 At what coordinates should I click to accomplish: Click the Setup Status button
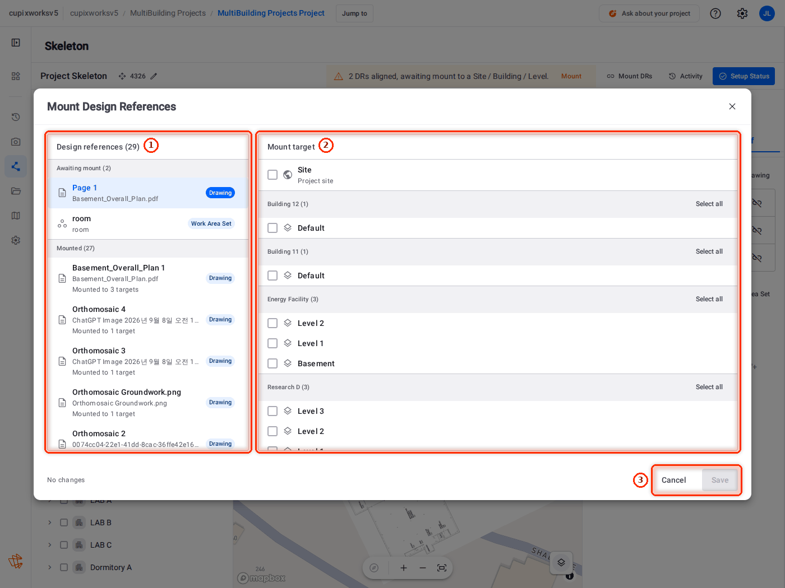pyautogui.click(x=744, y=76)
